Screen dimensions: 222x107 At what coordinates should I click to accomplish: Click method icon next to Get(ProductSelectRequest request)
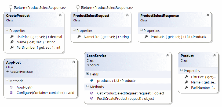pyautogui.click(x=92, y=93)
